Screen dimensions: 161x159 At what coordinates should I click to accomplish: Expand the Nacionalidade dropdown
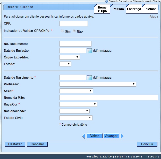(74, 111)
